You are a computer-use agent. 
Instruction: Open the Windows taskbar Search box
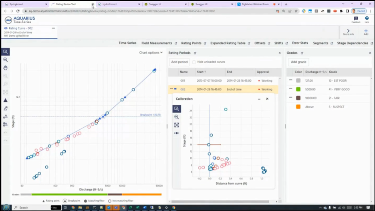(32, 207)
